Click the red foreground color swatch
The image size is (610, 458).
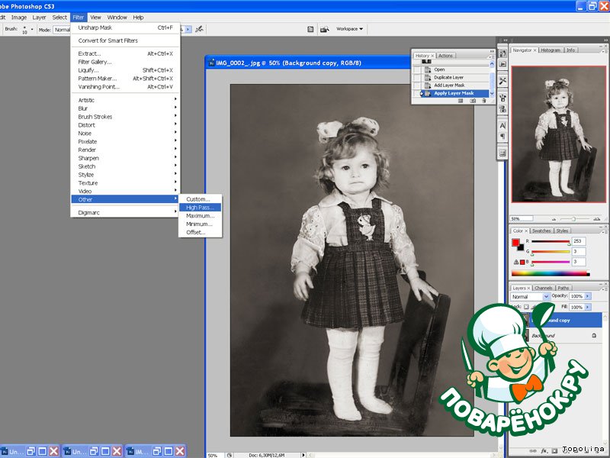516,243
